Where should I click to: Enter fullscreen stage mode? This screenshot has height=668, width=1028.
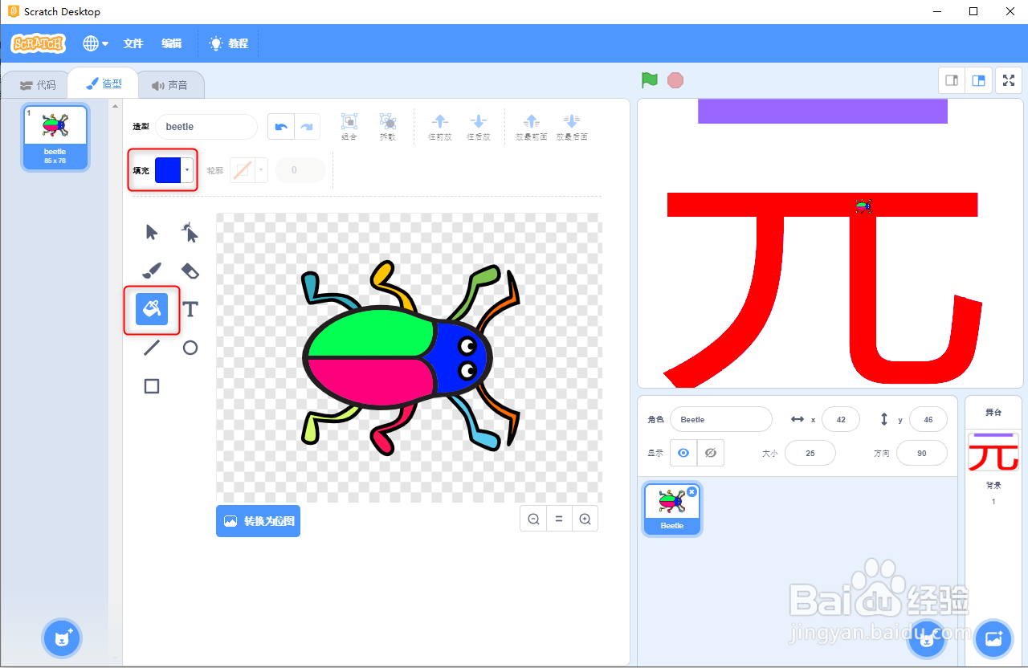coord(1008,80)
